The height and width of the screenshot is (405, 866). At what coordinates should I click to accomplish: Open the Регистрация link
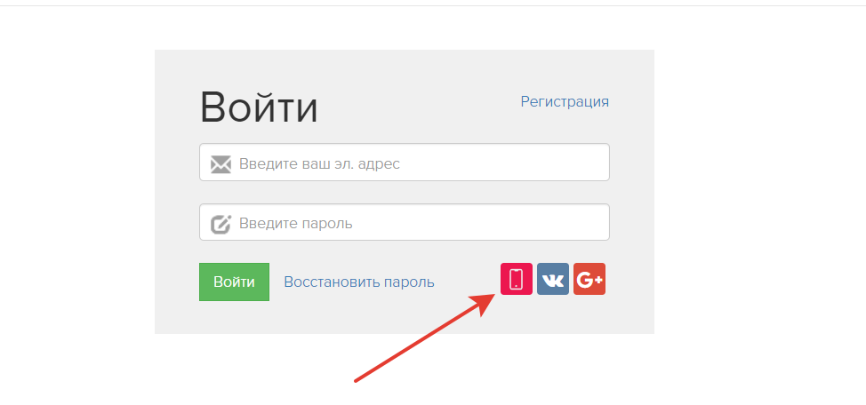565,101
